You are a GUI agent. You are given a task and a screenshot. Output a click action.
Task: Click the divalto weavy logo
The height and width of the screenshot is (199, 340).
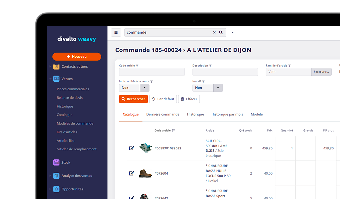tap(77, 39)
